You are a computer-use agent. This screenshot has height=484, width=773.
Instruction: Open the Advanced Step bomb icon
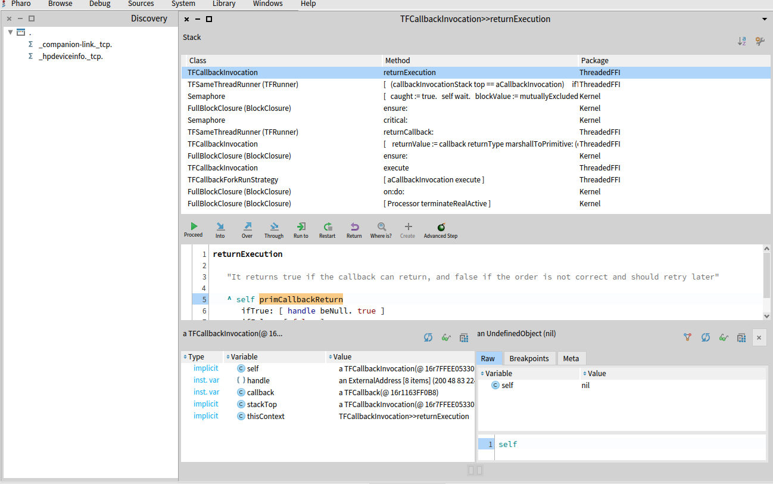coord(441,227)
